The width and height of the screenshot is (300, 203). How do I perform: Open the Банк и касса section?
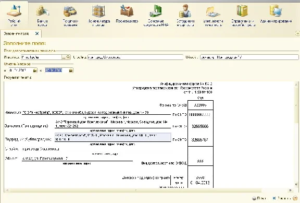pyautogui.click(x=42, y=15)
